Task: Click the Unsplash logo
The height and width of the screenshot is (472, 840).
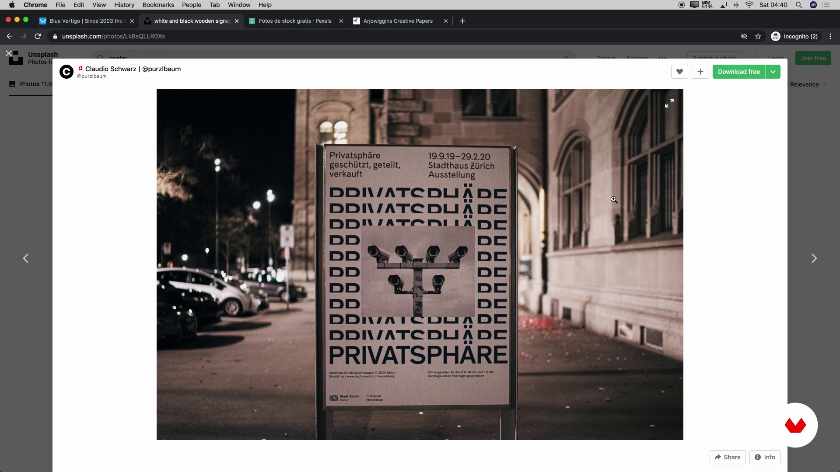Action: tap(16, 58)
